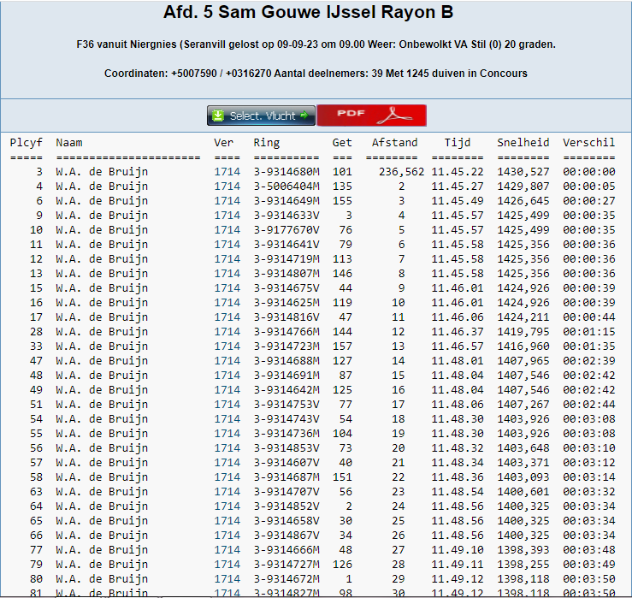Select the distance value 236,562
Image resolution: width=632 pixels, height=598 pixels.
tap(401, 172)
